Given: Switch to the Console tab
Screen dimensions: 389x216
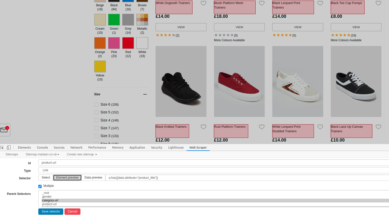Looking at the screenshot, I should (42, 147).
